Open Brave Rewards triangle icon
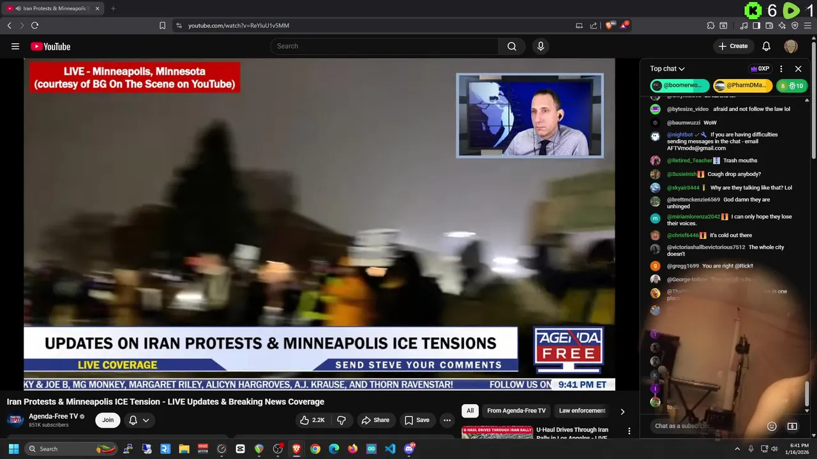Screen dimensions: 817x459 pyautogui.click(x=624, y=25)
